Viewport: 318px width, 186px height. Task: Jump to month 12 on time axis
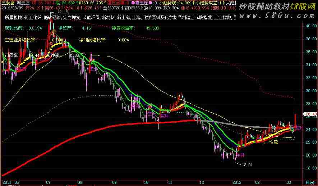[x=202, y=182]
